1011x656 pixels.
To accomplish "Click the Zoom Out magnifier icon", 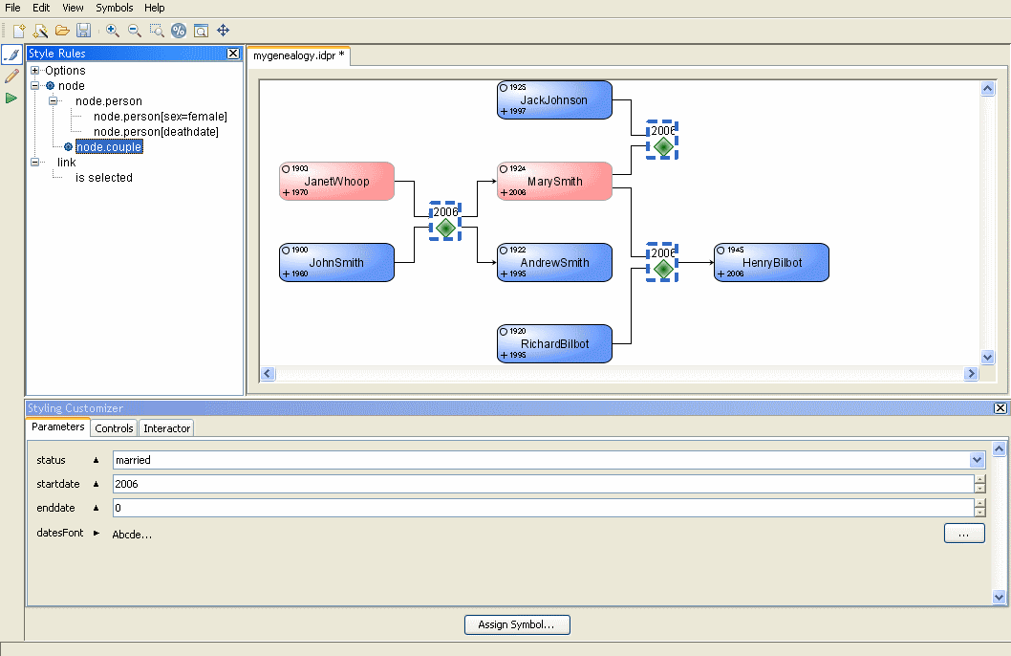I will pos(134,31).
